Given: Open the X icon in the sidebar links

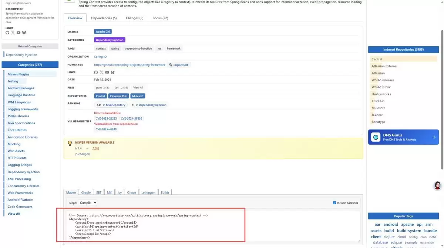Looking at the screenshot, I should (13, 33).
